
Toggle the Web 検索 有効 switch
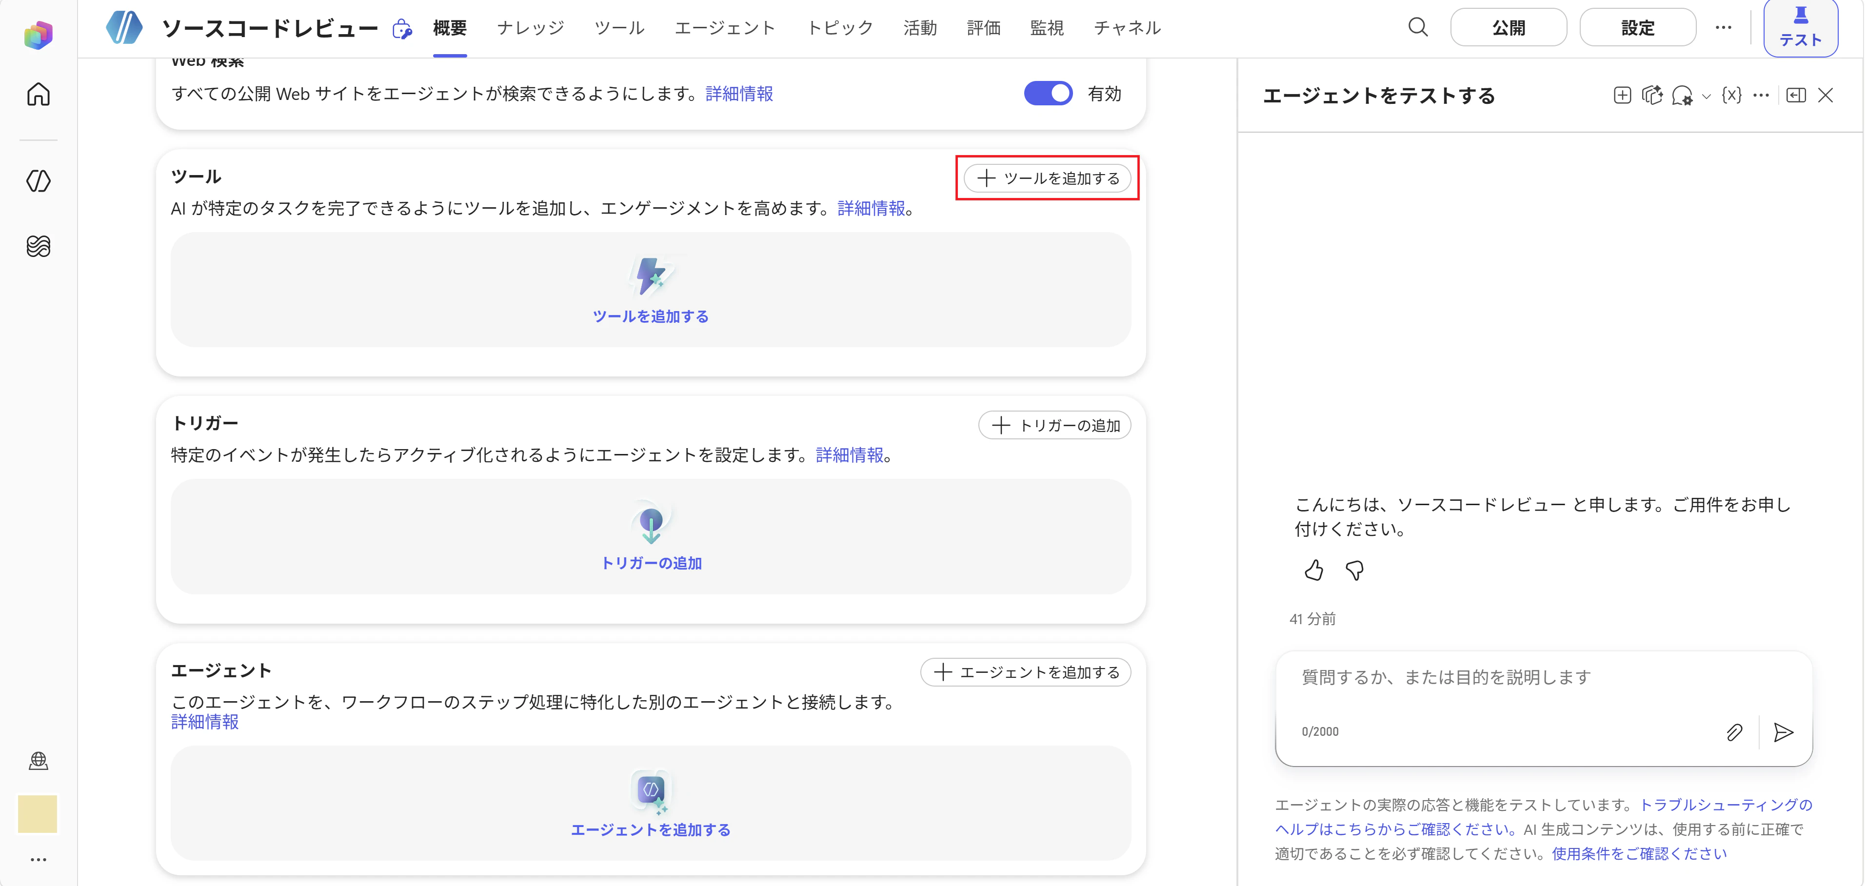pyautogui.click(x=1048, y=94)
